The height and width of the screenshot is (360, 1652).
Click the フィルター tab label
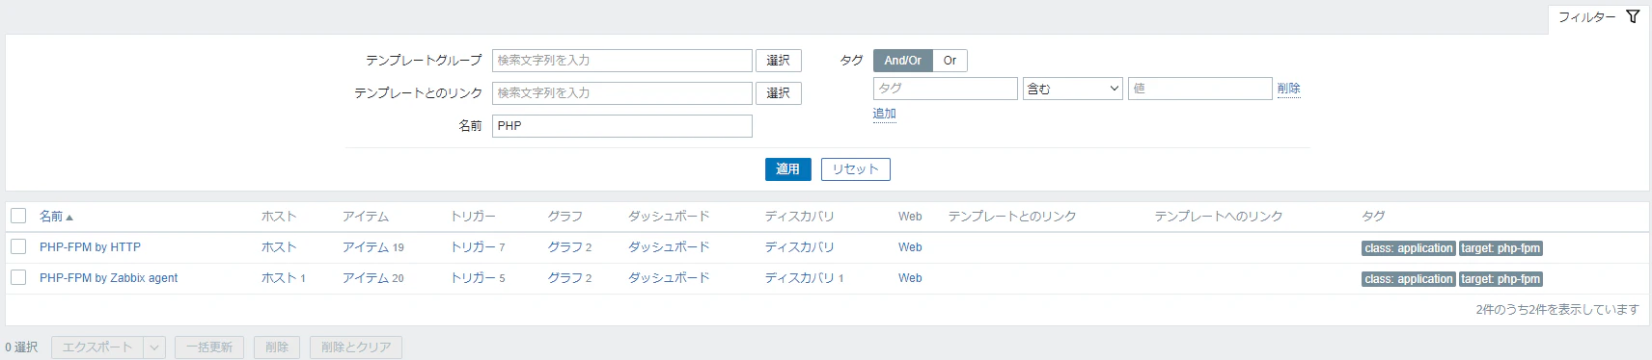[1586, 17]
